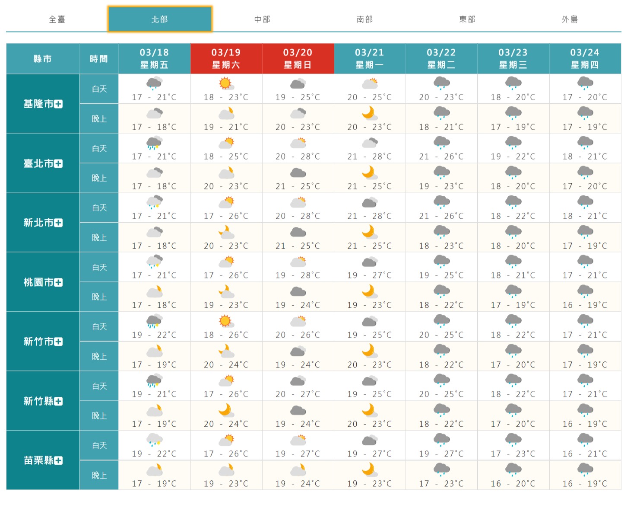Switch to the 中部 tab

262,19
